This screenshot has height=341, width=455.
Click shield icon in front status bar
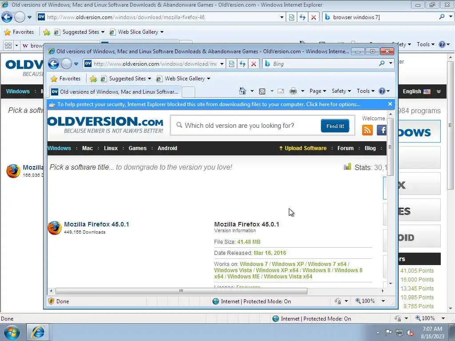coord(51,301)
